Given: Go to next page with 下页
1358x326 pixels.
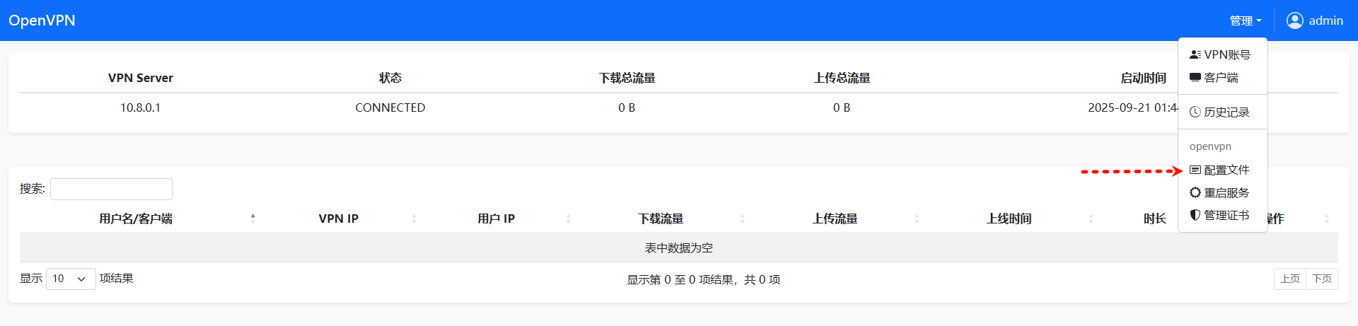Looking at the screenshot, I should tap(1322, 279).
